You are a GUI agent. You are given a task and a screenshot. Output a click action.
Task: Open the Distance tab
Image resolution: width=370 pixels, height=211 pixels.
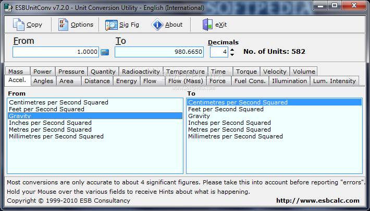[97, 81]
